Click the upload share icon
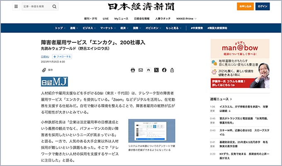The height and width of the screenshot is (166, 282). (x=172, y=70)
